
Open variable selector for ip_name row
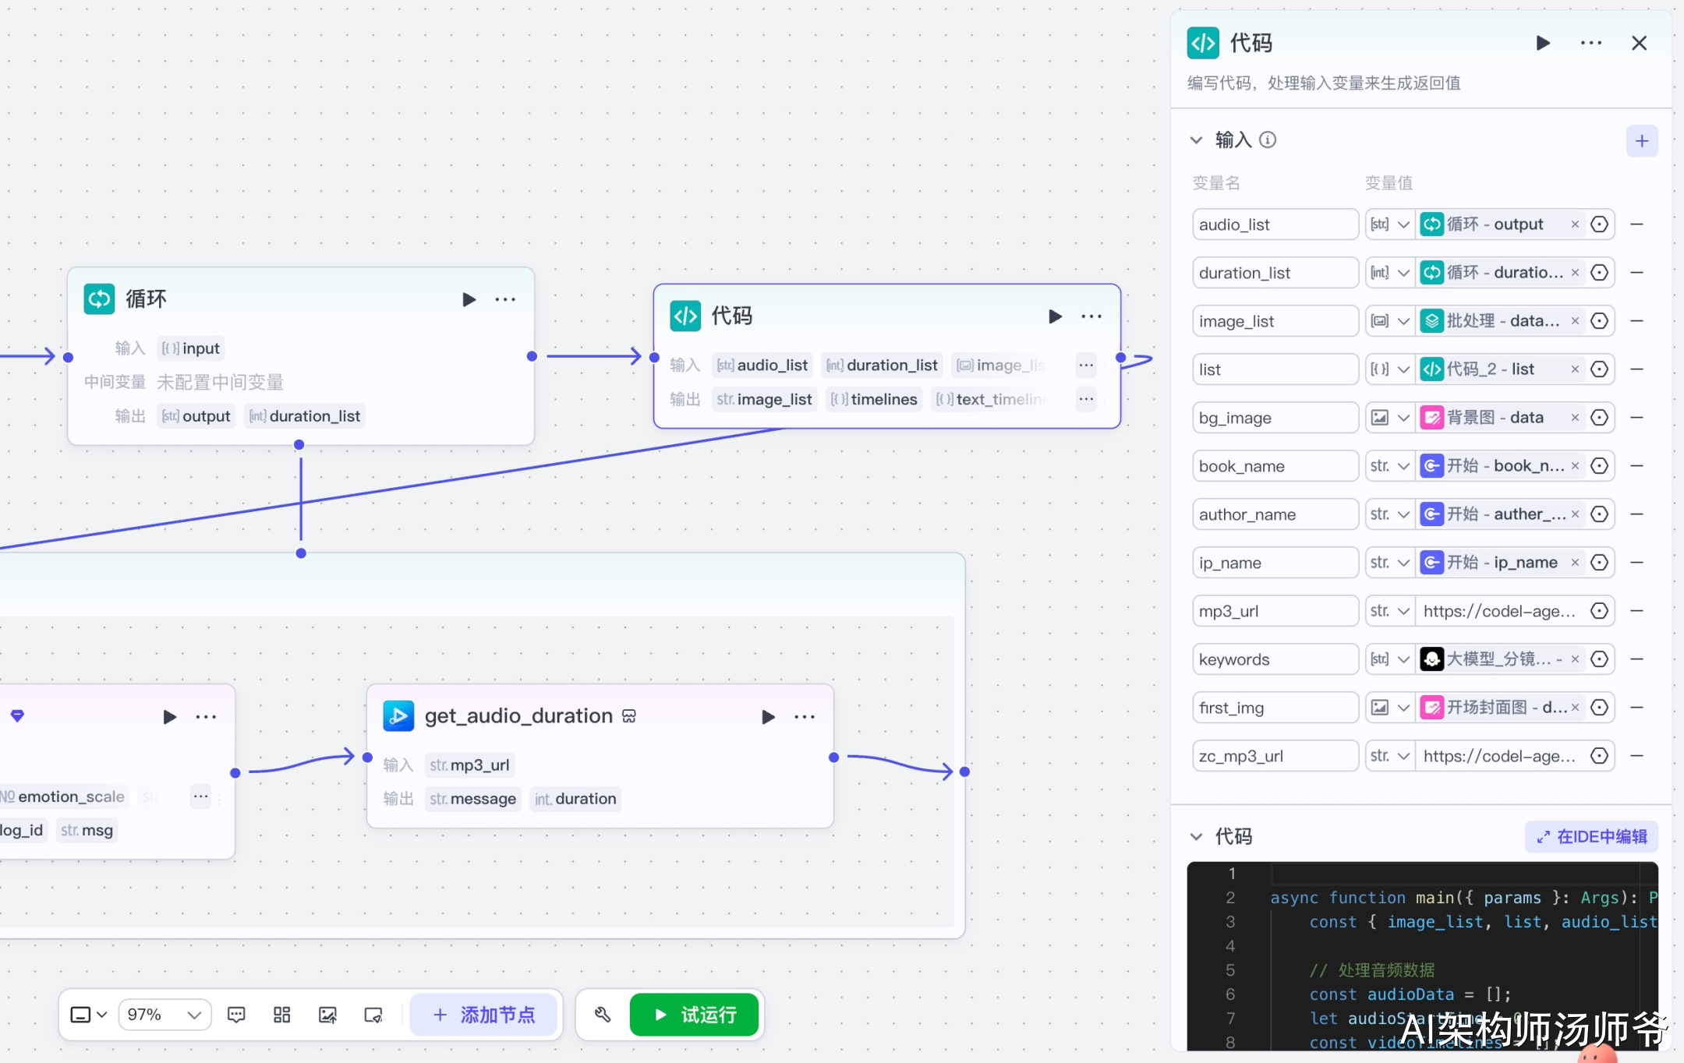[1599, 563]
